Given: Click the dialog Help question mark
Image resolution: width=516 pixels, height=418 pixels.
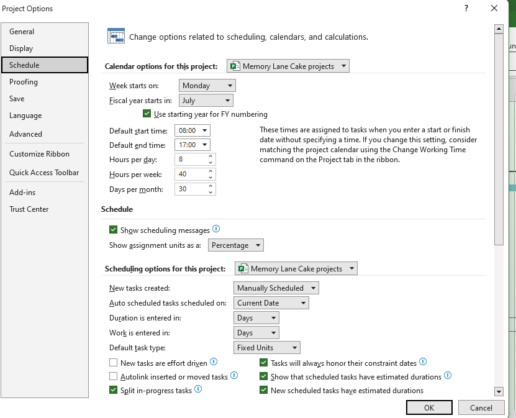Looking at the screenshot, I should pos(466,9).
